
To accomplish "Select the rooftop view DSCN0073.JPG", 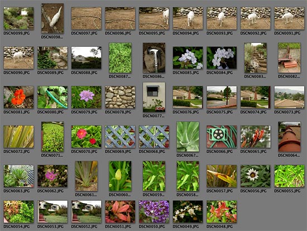I will click(289, 97).
